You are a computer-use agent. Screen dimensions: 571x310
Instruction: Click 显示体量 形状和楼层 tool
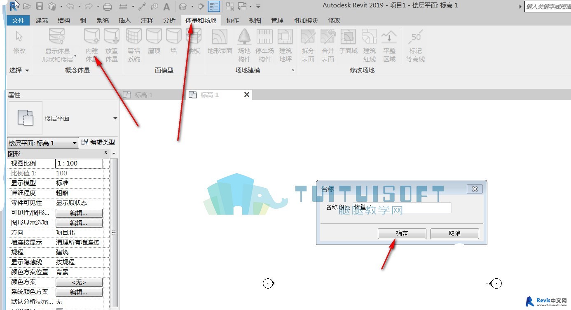[57, 45]
